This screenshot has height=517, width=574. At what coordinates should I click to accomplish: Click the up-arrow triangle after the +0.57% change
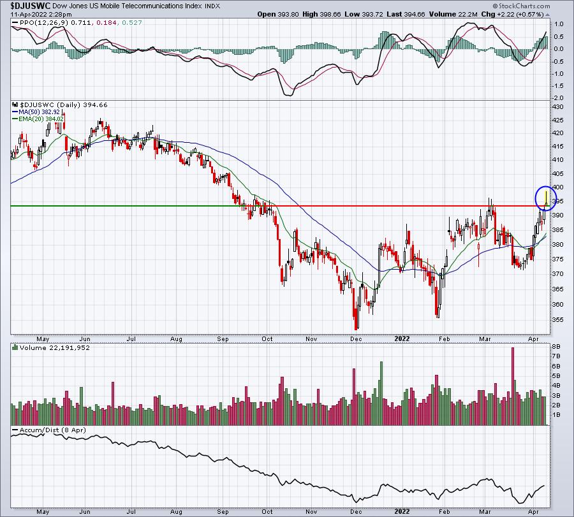547,15
